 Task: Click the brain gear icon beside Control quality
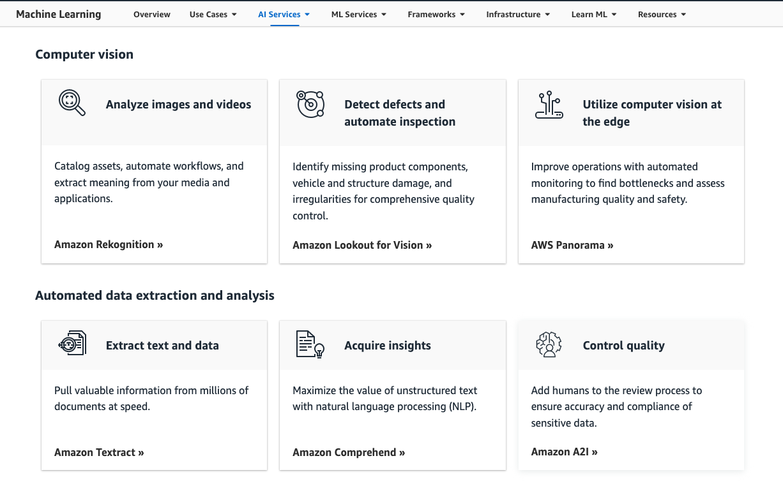(549, 344)
